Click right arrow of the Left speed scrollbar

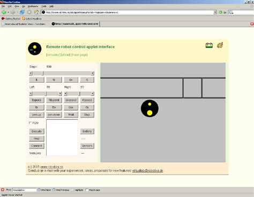pos(60,93)
